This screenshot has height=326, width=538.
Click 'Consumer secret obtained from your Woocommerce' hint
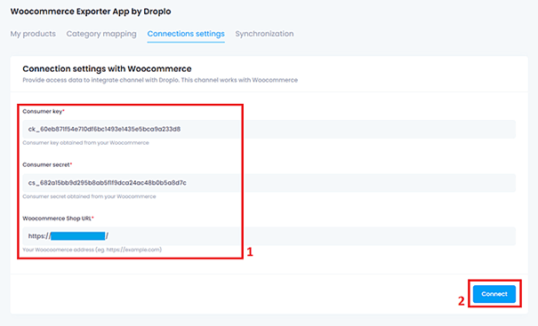click(x=89, y=196)
